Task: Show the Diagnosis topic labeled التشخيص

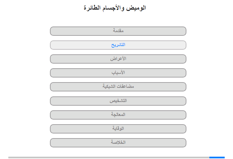Action: coord(118,101)
